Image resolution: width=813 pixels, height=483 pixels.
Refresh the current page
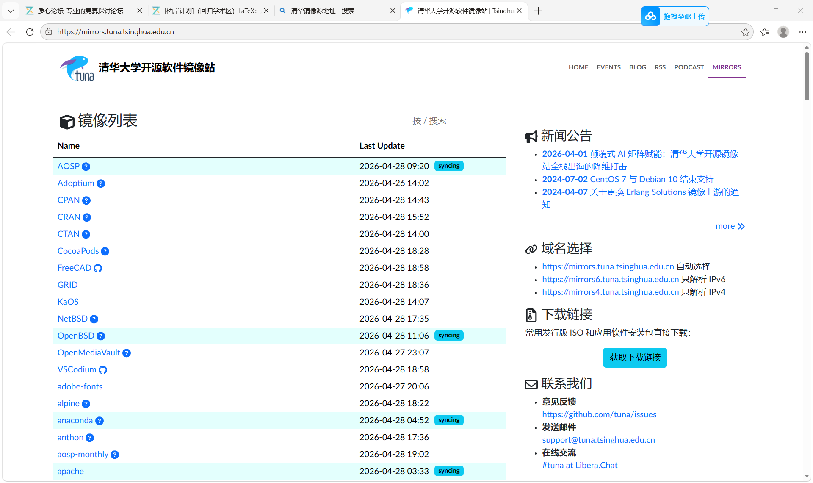(x=30, y=32)
